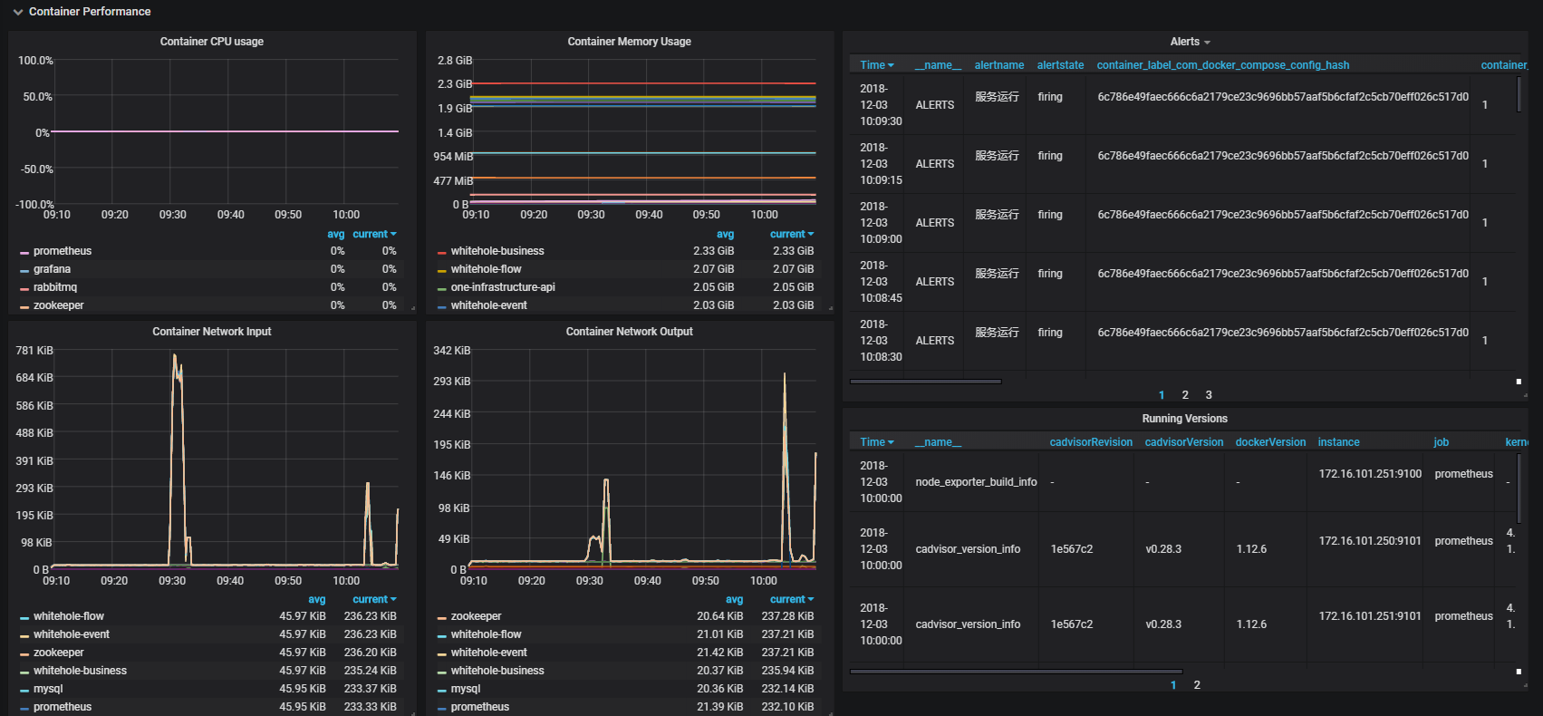1543x716 pixels.
Task: Open the Running Versions panel title menu
Action: pos(1184,419)
